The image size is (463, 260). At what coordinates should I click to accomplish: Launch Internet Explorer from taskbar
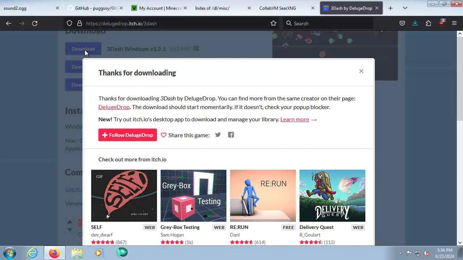[32, 253]
